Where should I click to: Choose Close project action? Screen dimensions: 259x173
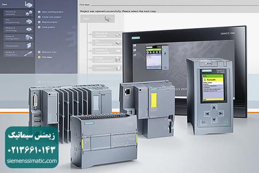[x=47, y=27]
